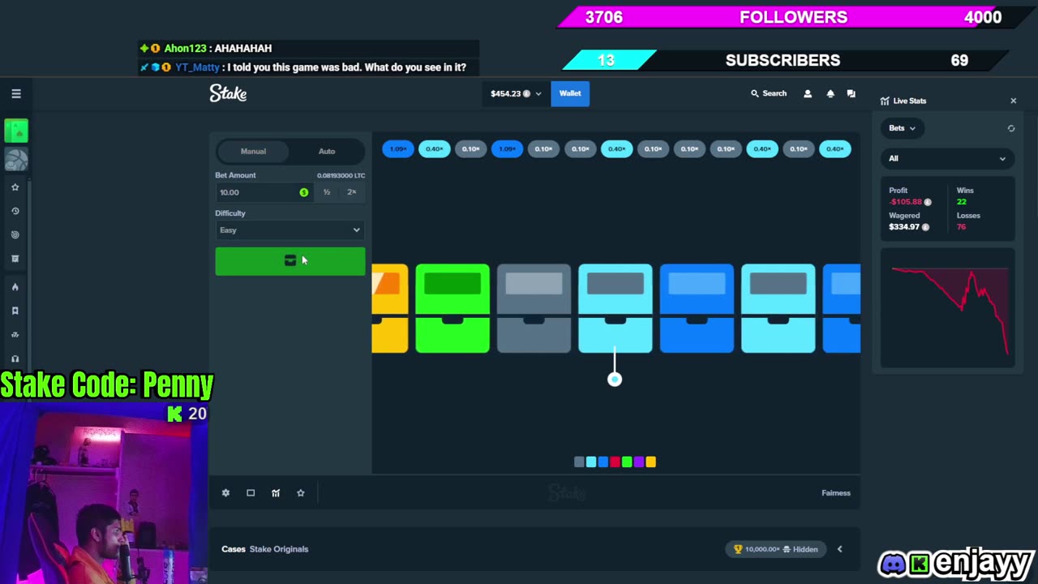Click the Search button

click(769, 93)
